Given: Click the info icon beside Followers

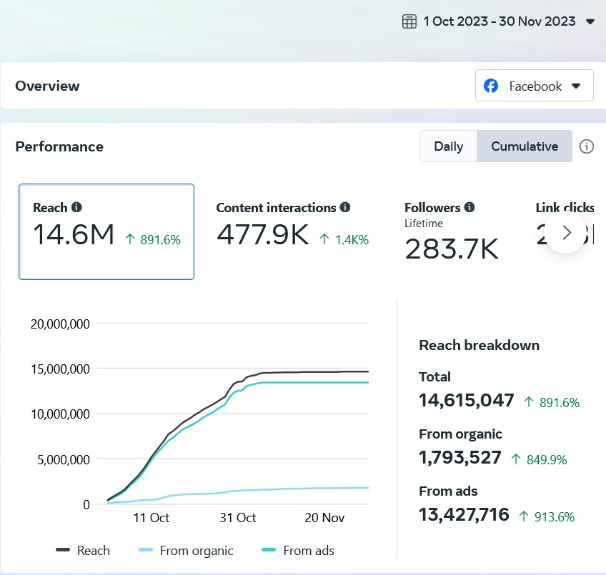Looking at the screenshot, I should pyautogui.click(x=470, y=207).
